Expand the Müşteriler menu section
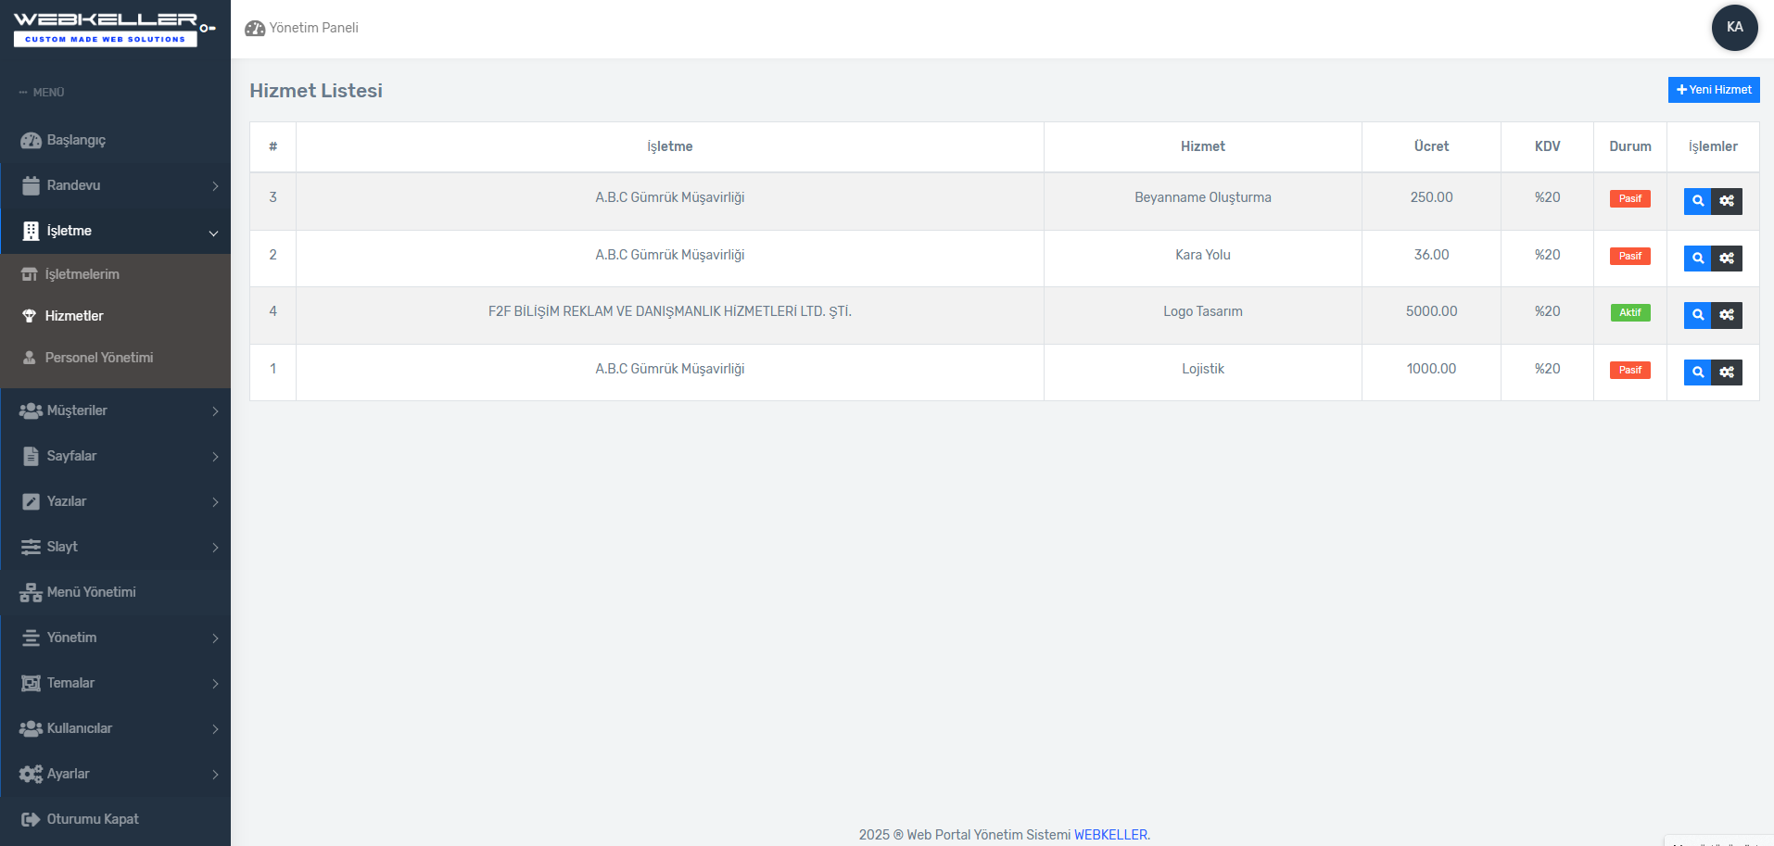Image resolution: width=1774 pixels, height=846 pixels. click(116, 410)
